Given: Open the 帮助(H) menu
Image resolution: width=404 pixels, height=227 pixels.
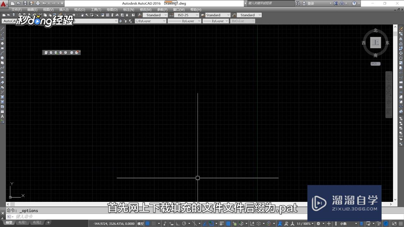Looking at the screenshot, I should click(x=196, y=9).
